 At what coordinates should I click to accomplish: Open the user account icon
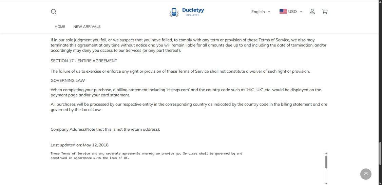coord(312,12)
